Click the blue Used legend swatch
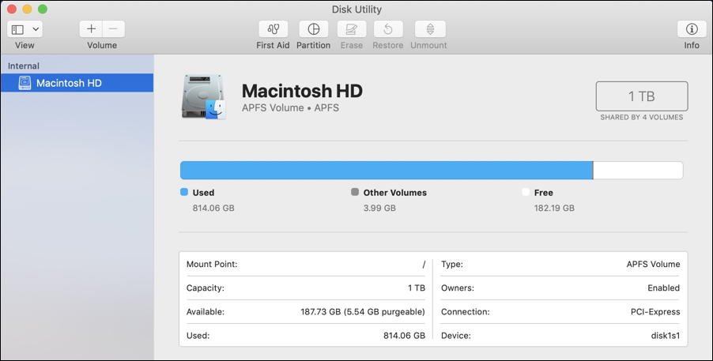Screen dimensions: 713x361 [183, 192]
